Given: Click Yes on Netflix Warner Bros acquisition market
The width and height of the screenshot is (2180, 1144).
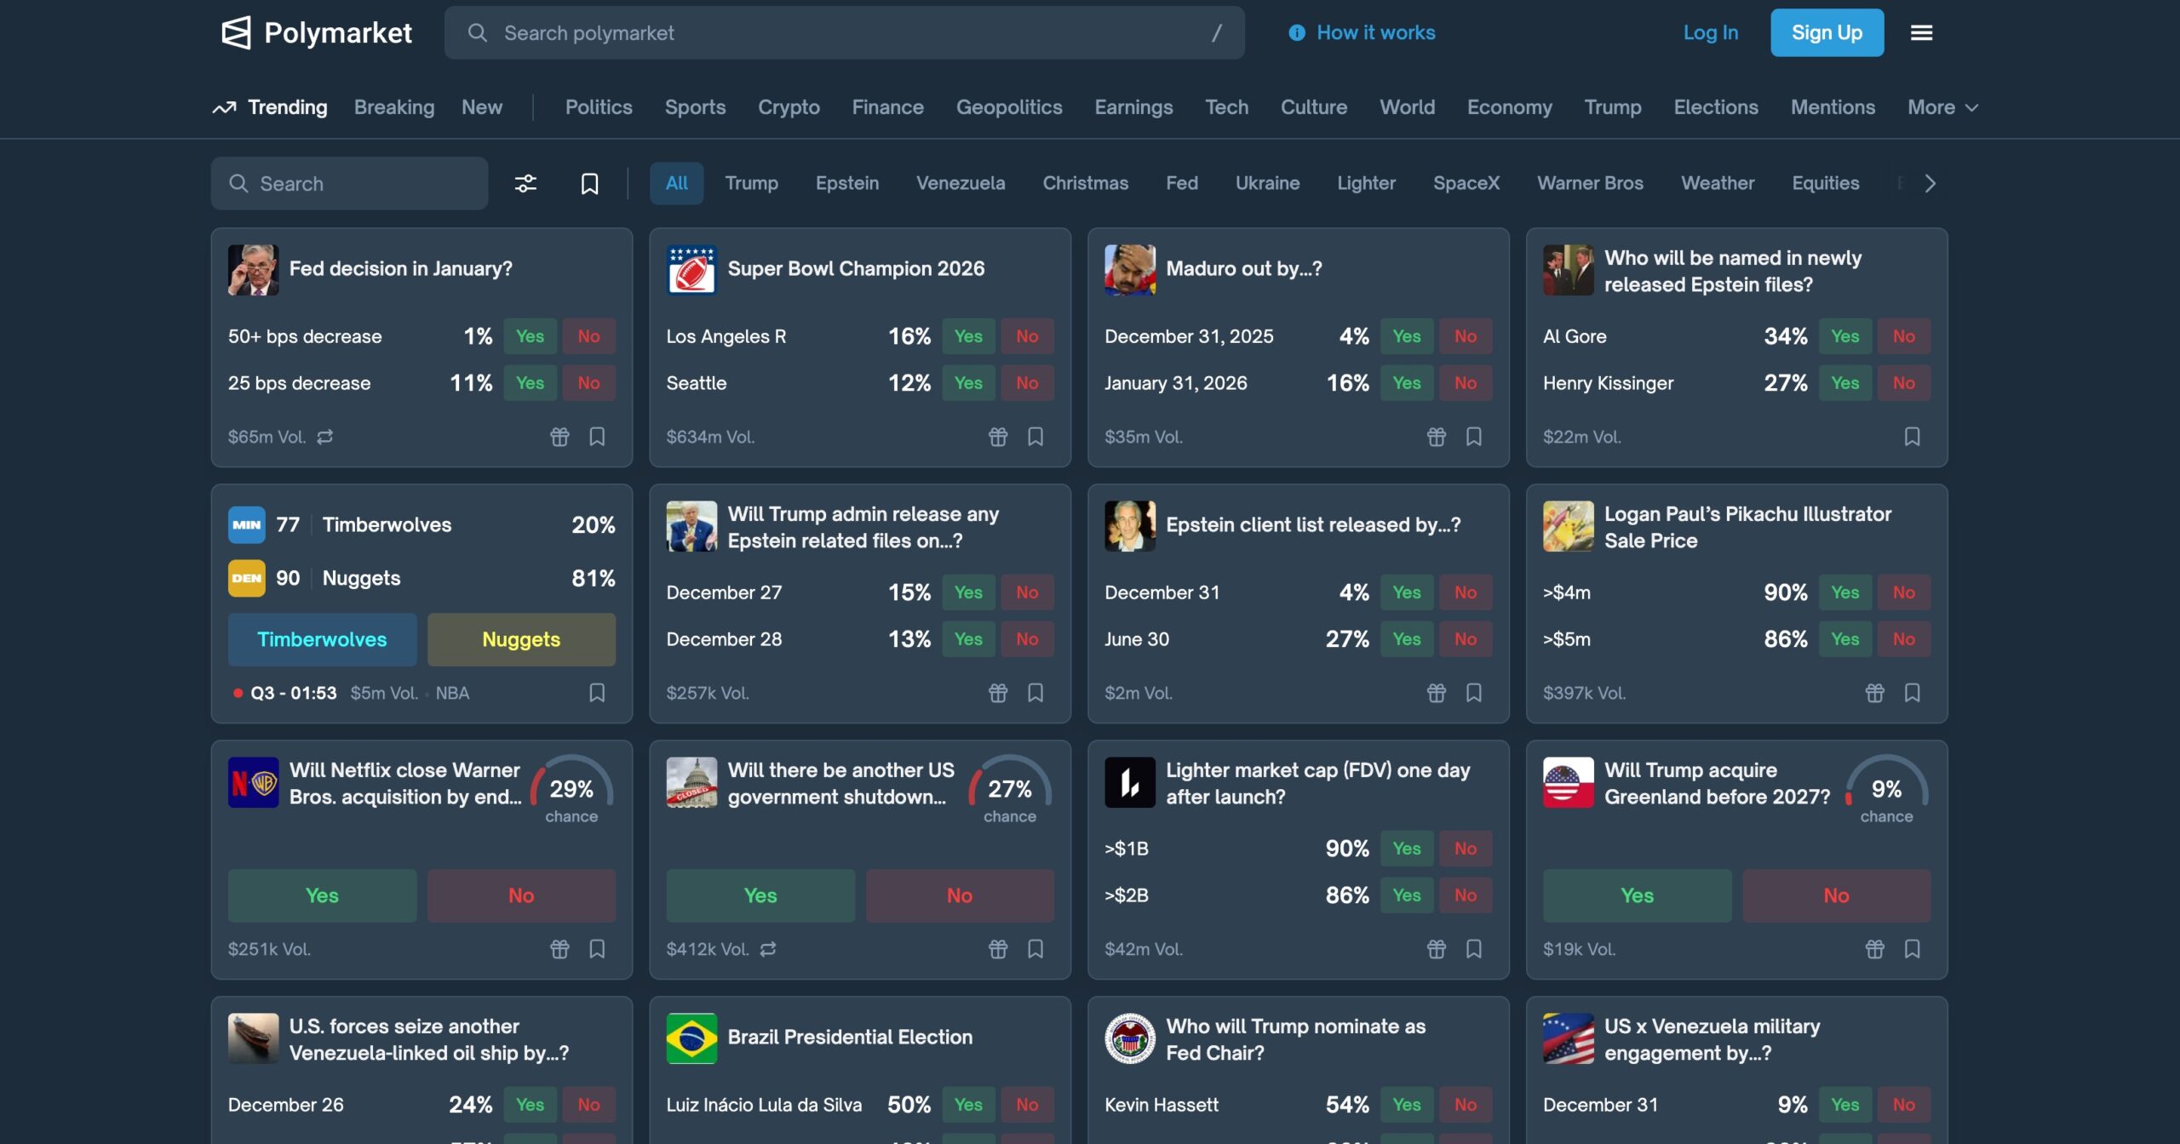Looking at the screenshot, I should tap(322, 895).
